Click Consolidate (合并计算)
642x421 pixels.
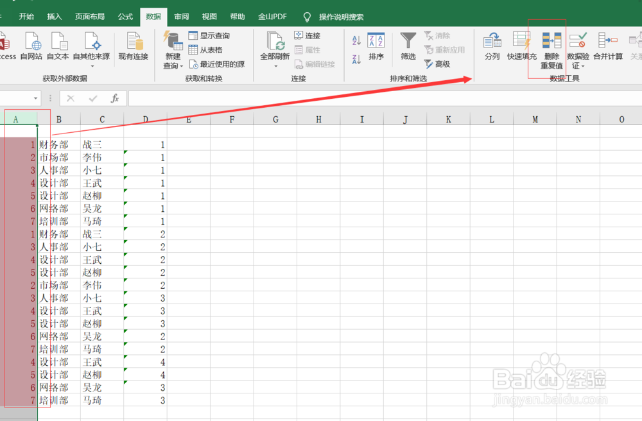click(x=608, y=46)
